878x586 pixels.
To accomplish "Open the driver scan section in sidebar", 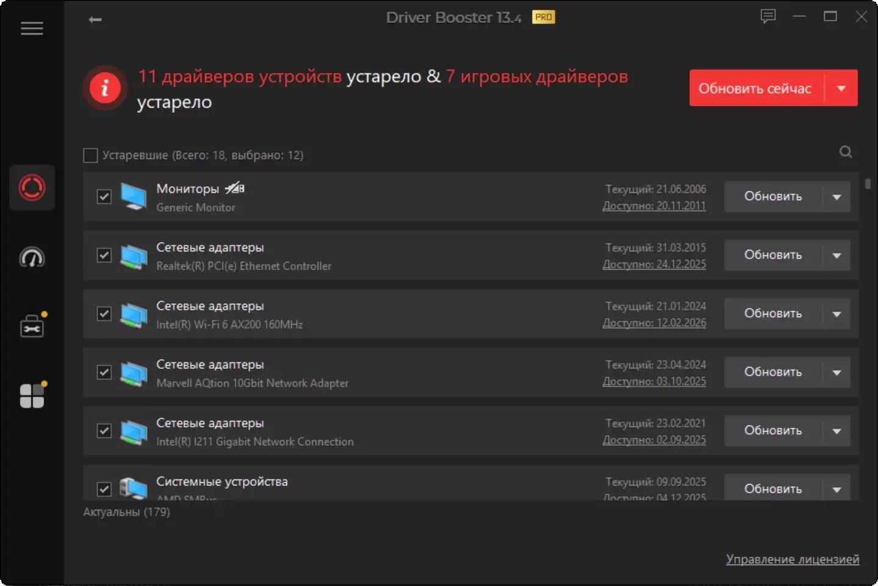I will pyautogui.click(x=32, y=188).
